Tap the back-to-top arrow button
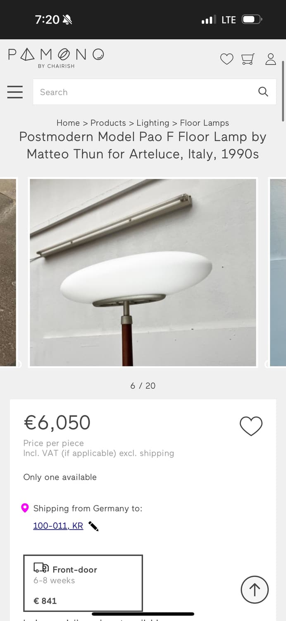The width and height of the screenshot is (286, 621). pos(255,590)
